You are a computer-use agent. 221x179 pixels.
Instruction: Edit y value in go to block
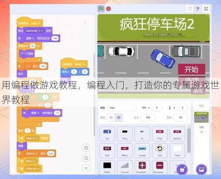(85, 72)
